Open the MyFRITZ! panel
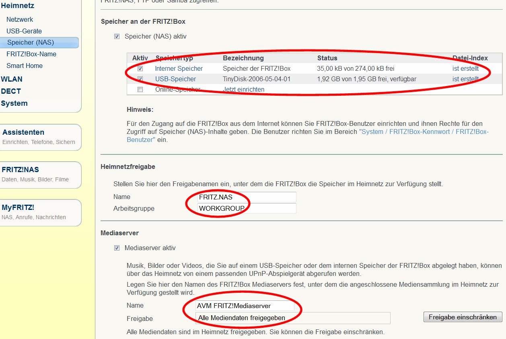The width and height of the screenshot is (506, 339). 40,212
